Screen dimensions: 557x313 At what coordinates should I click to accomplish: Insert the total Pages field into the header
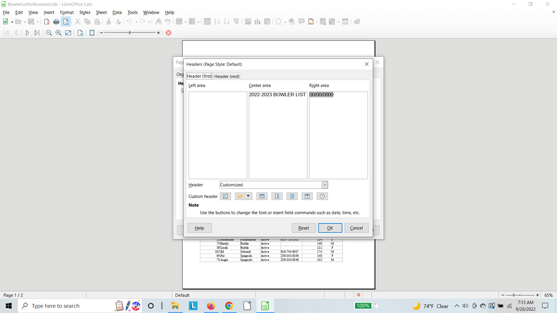coord(291,196)
